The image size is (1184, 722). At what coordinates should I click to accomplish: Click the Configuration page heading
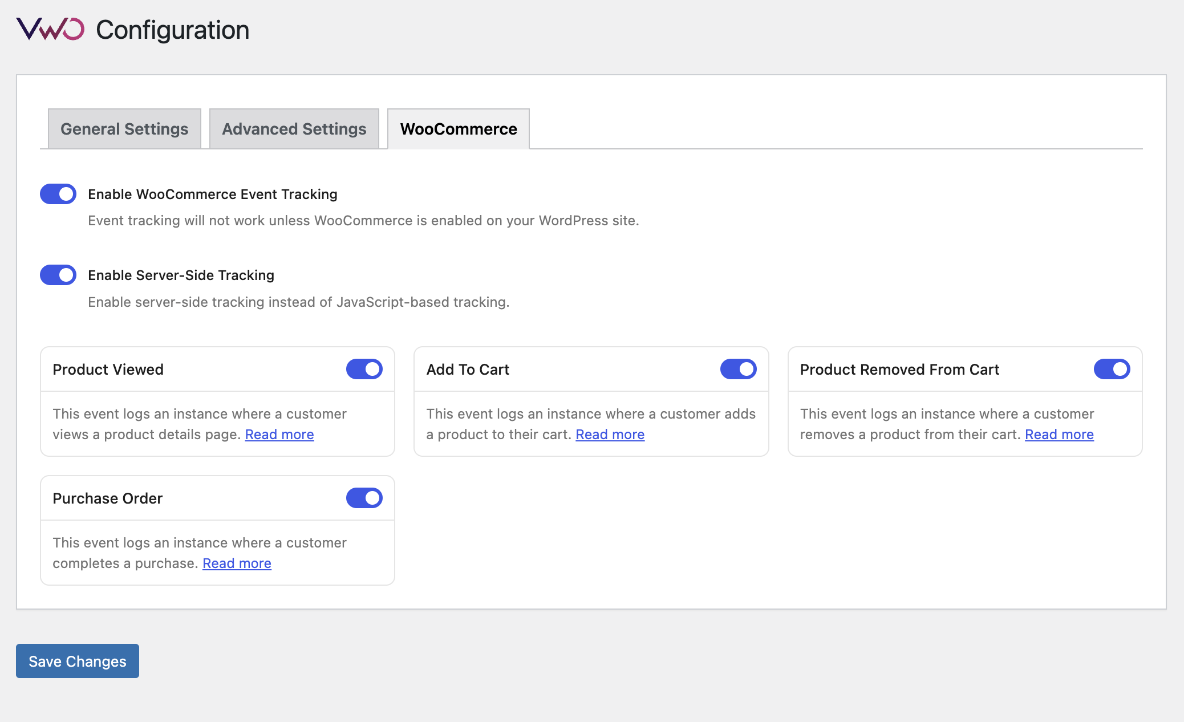(x=172, y=30)
